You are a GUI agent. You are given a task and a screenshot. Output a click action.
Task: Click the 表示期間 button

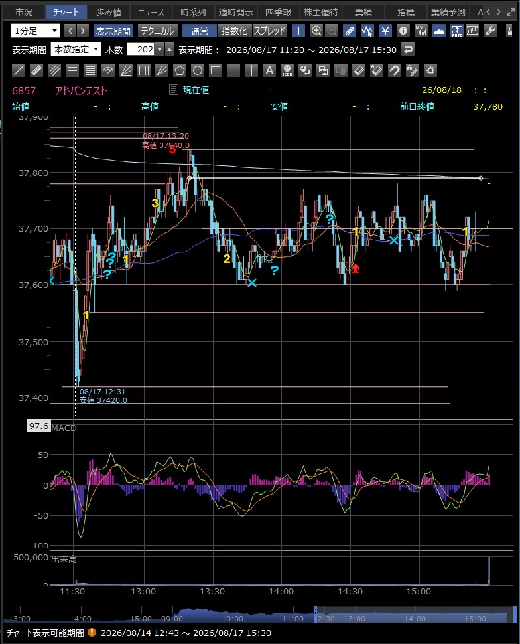tap(113, 31)
